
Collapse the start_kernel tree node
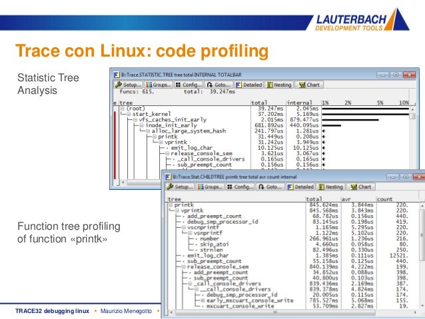click(129, 114)
